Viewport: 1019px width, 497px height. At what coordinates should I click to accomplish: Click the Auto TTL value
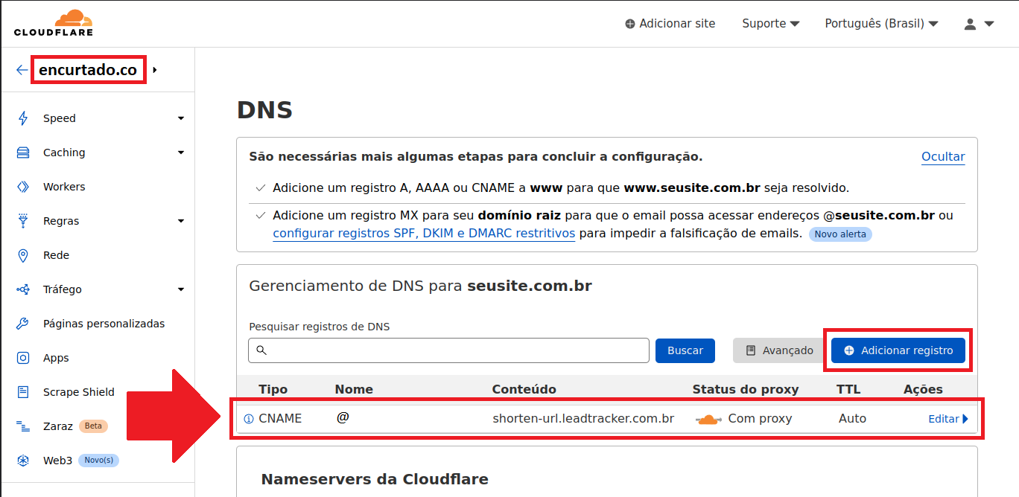[x=852, y=419]
